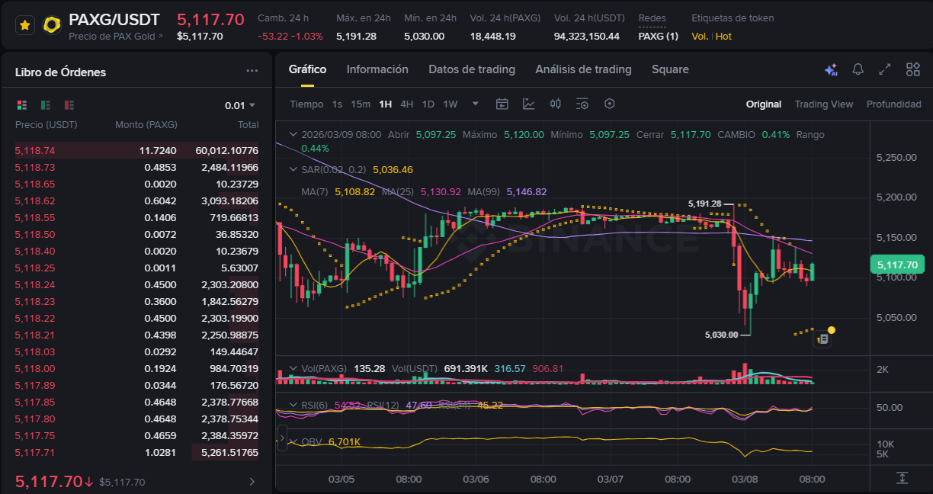The height and width of the screenshot is (494, 933).
Task: Expand more time intervals dropdown arrow
Action: click(x=476, y=104)
